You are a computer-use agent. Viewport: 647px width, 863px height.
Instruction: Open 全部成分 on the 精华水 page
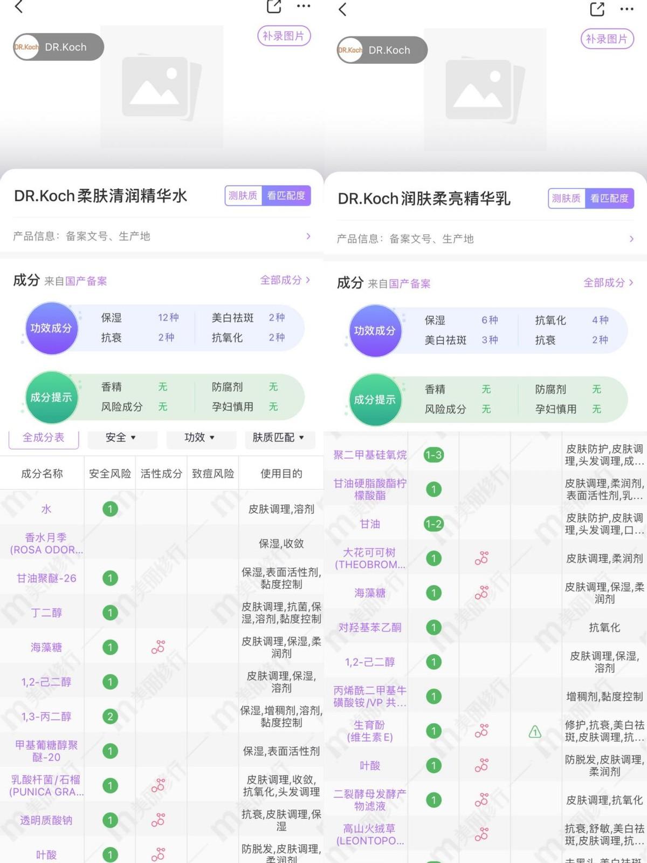285,280
